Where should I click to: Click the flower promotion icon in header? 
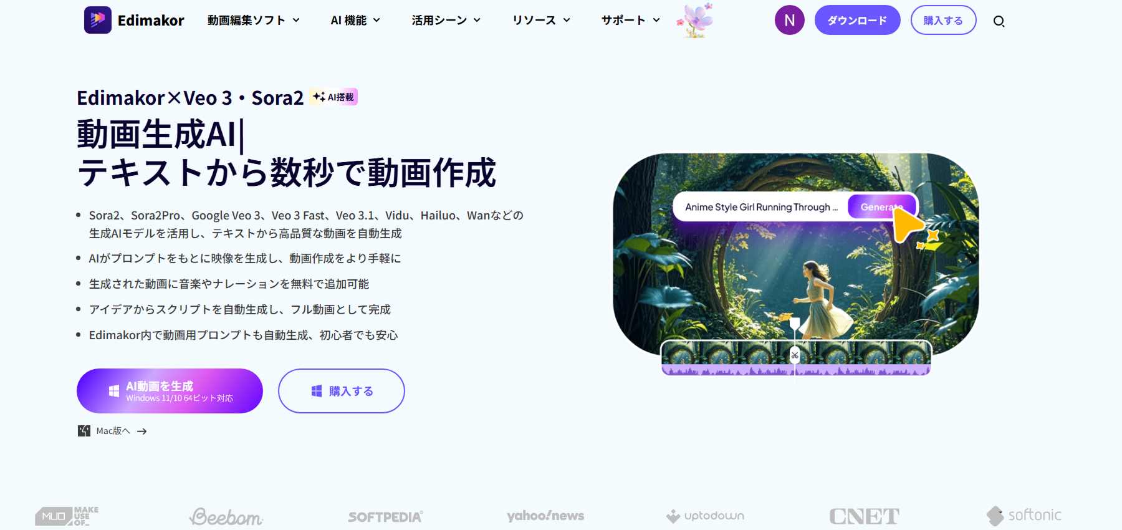click(x=696, y=20)
